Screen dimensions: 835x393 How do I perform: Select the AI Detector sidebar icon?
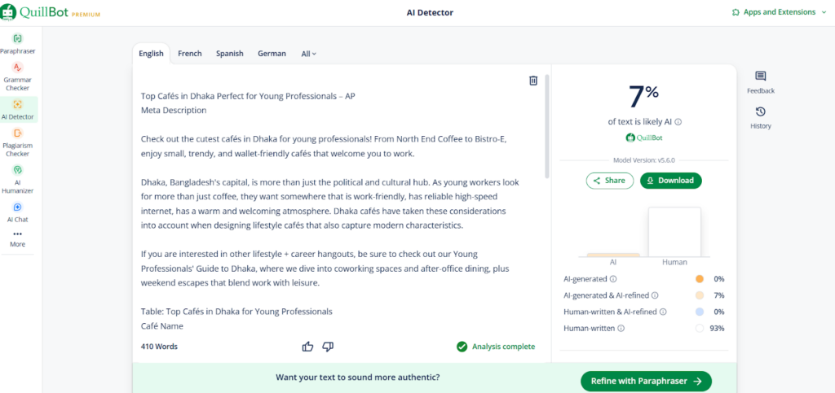pyautogui.click(x=18, y=109)
